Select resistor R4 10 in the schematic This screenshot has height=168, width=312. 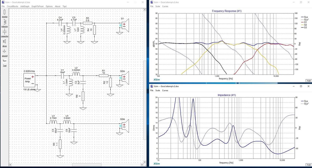[x=95, y=30]
